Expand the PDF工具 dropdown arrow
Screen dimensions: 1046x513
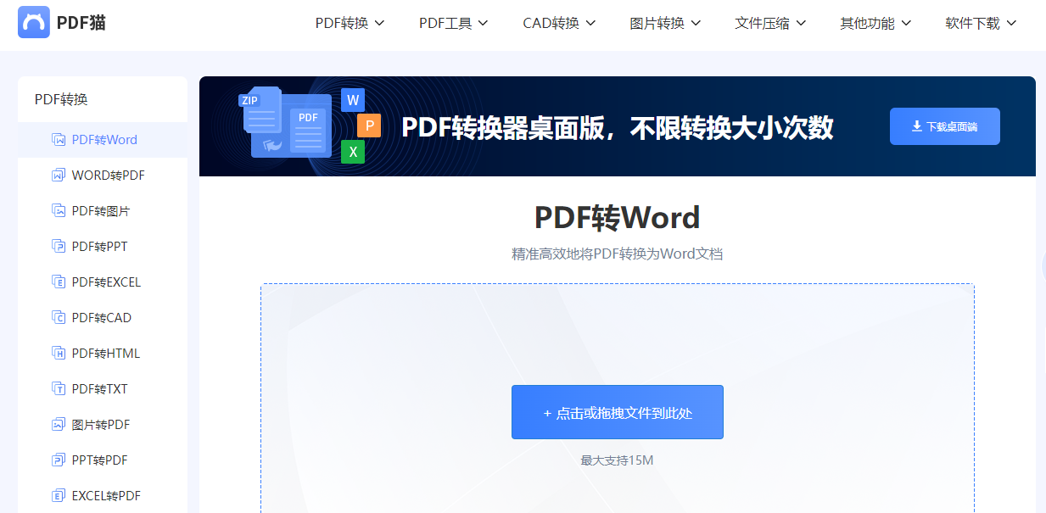pyautogui.click(x=483, y=24)
